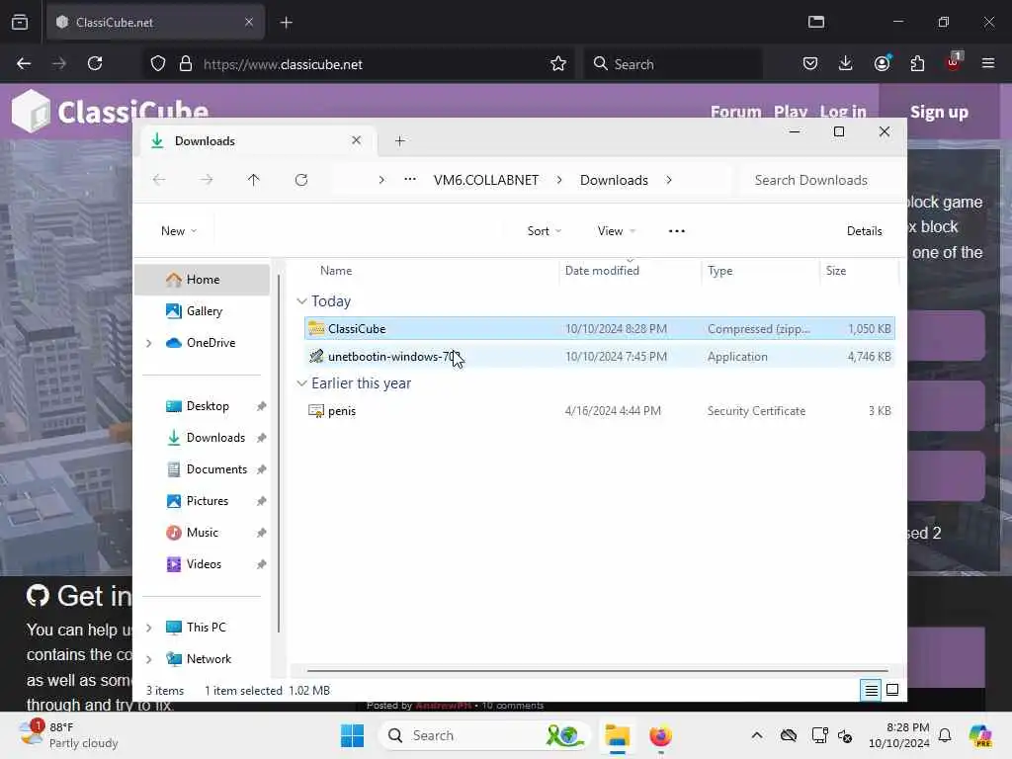This screenshot has width=1012, height=759.
Task: Open the New dropdown in Explorer
Action: [179, 231]
